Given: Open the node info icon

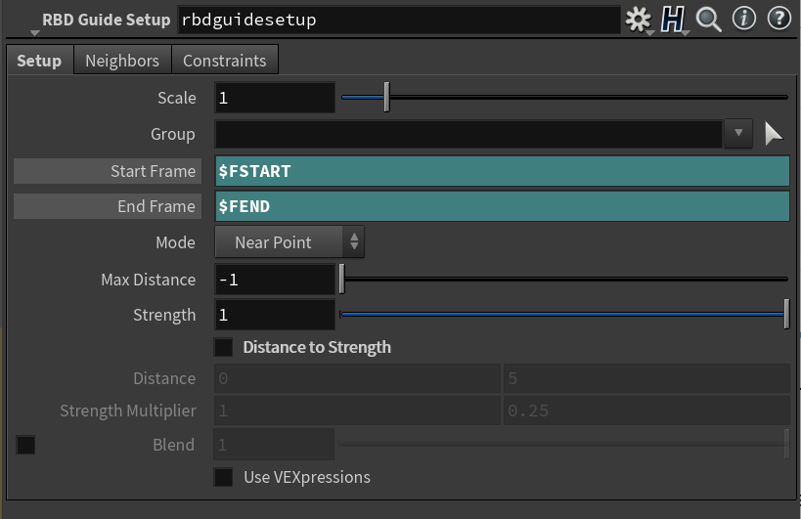Looking at the screenshot, I should 745,19.
